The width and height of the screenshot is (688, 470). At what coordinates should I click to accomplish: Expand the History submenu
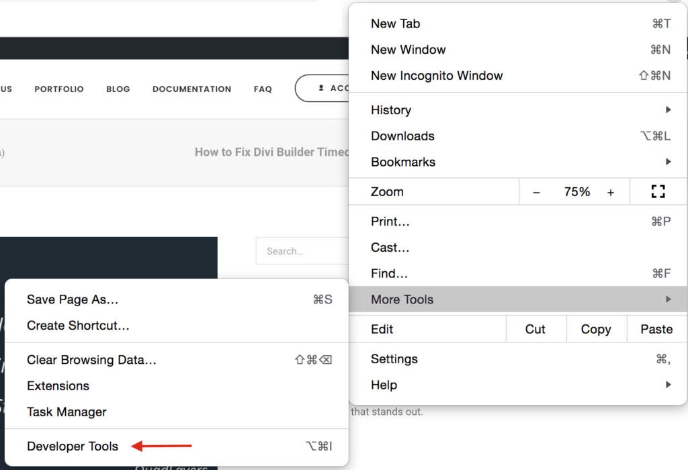pos(518,109)
